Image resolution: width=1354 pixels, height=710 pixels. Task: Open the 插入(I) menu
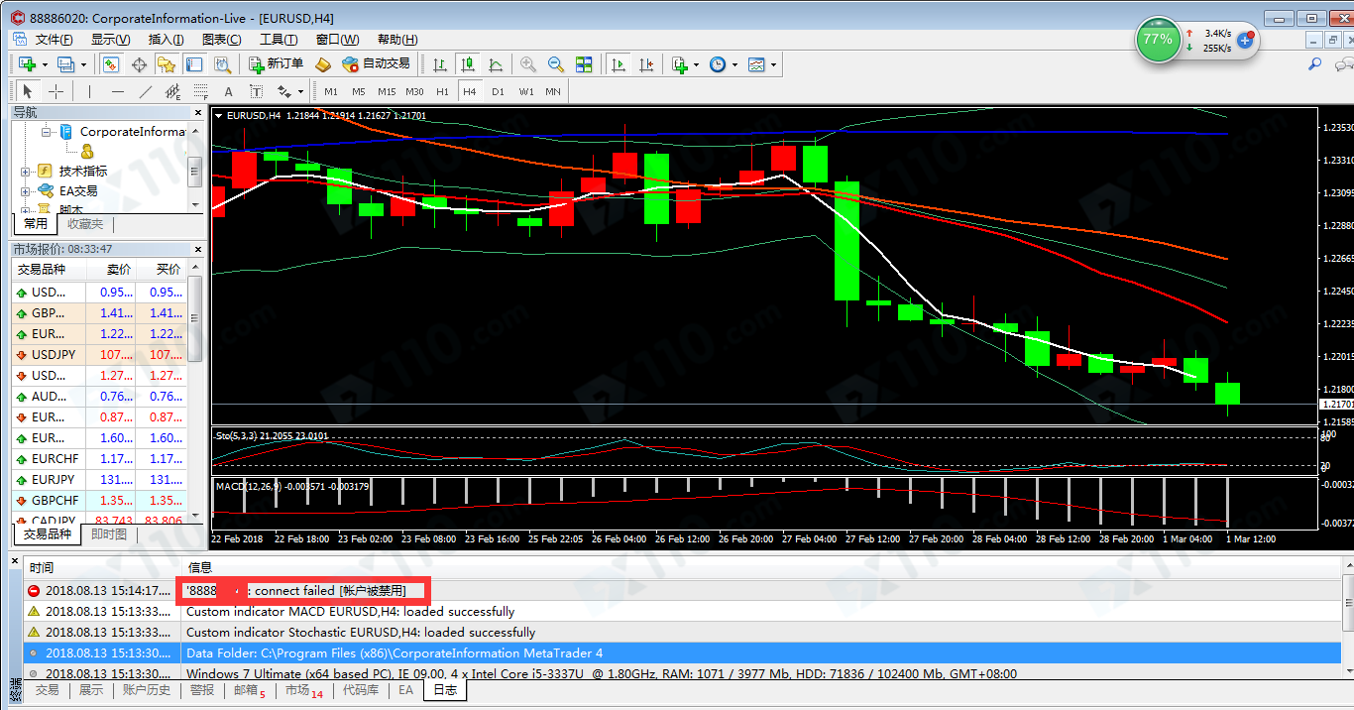click(x=166, y=40)
